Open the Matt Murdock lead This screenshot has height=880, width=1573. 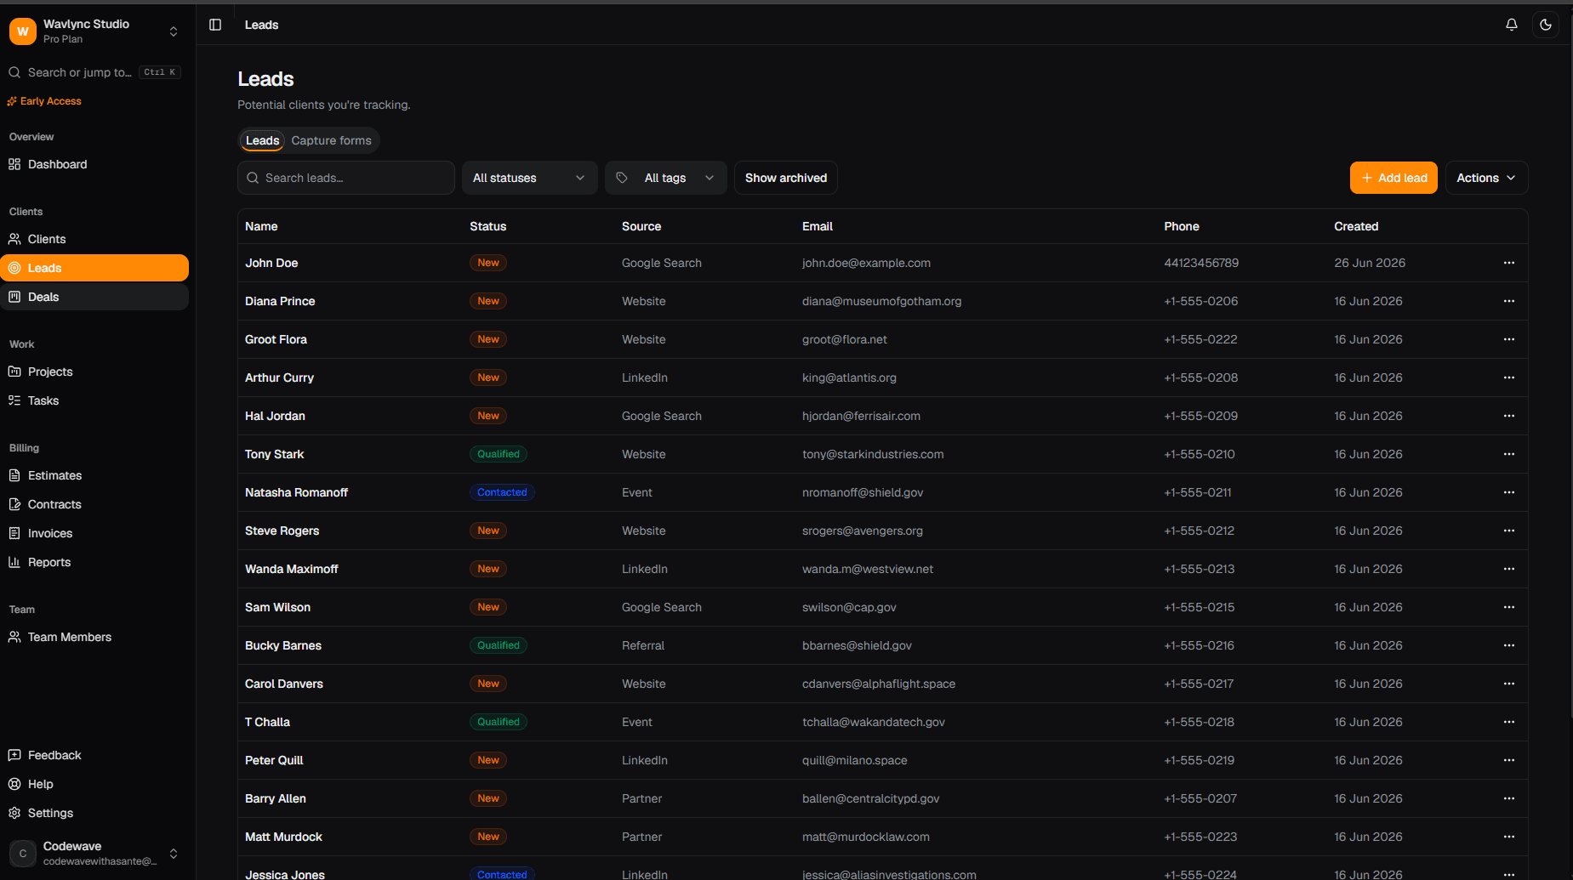point(283,837)
